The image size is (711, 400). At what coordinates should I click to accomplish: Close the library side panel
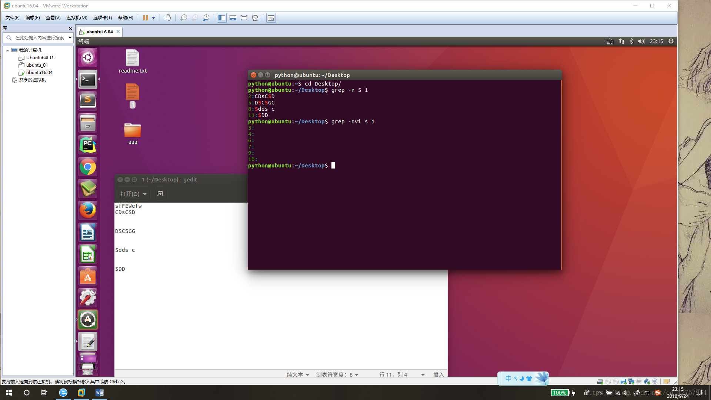pos(70,28)
